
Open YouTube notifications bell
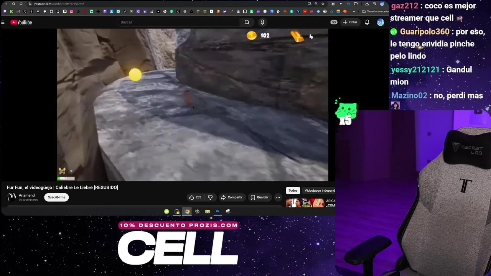367,22
